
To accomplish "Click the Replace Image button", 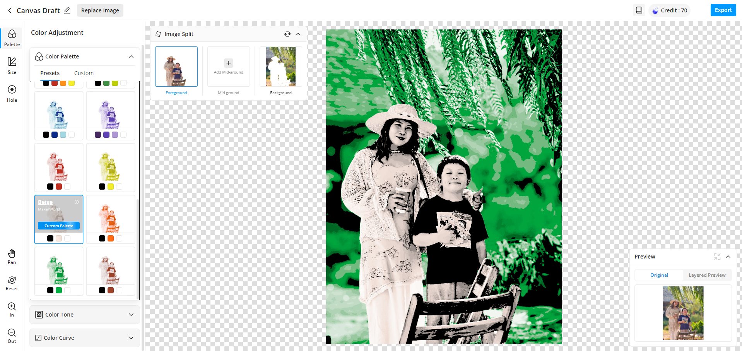I will coord(100,10).
